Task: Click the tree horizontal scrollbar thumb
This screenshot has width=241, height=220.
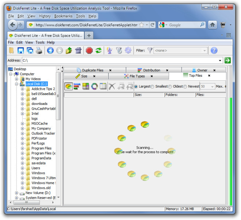Action: (27, 202)
